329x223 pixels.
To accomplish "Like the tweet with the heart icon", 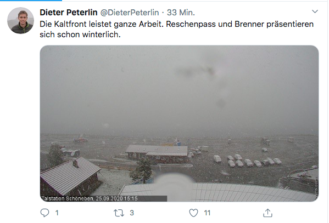I will click(x=193, y=213).
